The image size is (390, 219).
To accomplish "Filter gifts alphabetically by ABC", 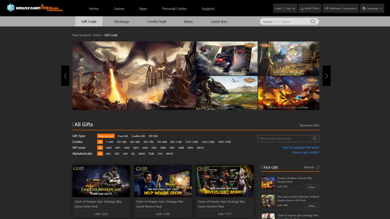I will click(x=108, y=154).
